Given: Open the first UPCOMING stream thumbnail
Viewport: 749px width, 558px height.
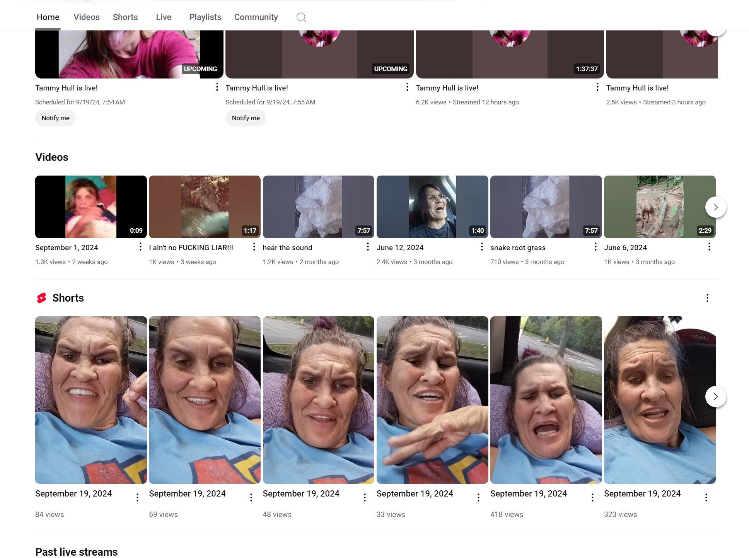Looking at the screenshot, I should [129, 55].
